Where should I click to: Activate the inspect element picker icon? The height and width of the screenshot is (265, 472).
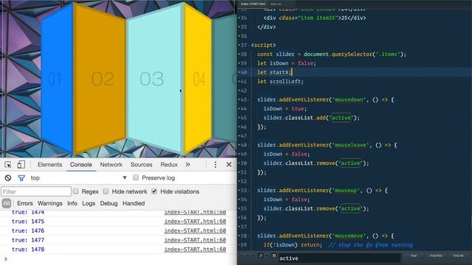8,165
